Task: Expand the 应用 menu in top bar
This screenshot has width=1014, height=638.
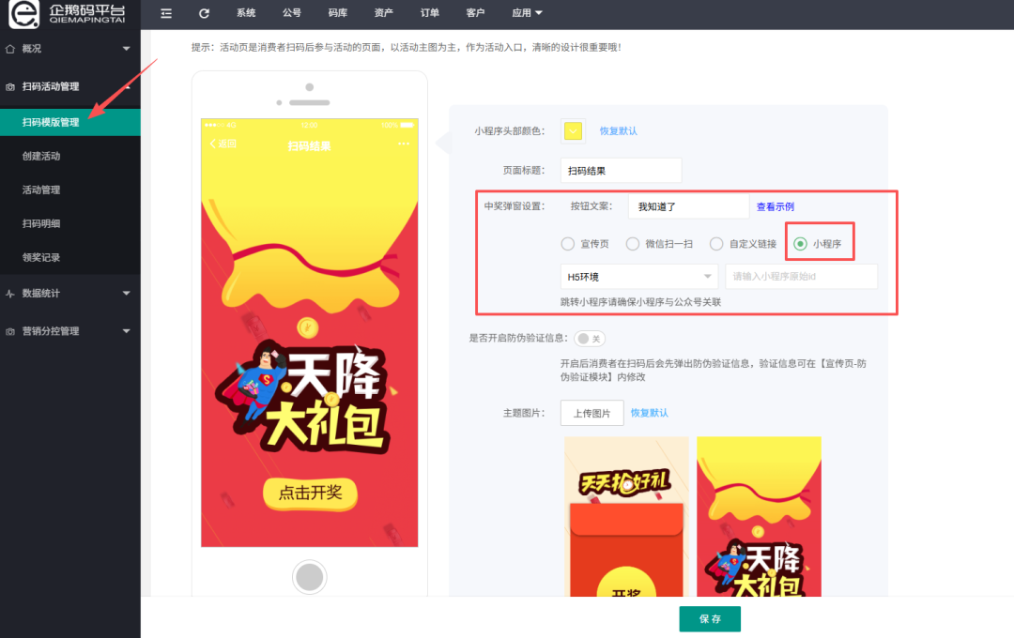Action: tap(527, 13)
